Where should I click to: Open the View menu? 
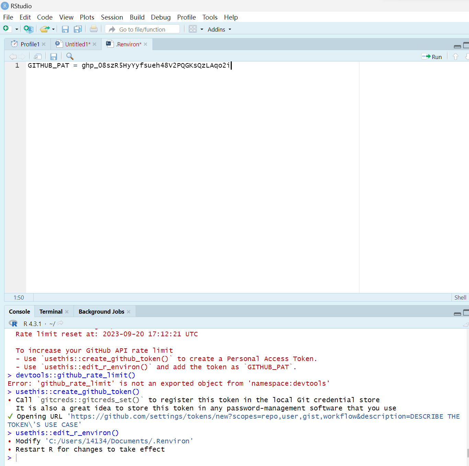[x=66, y=17]
